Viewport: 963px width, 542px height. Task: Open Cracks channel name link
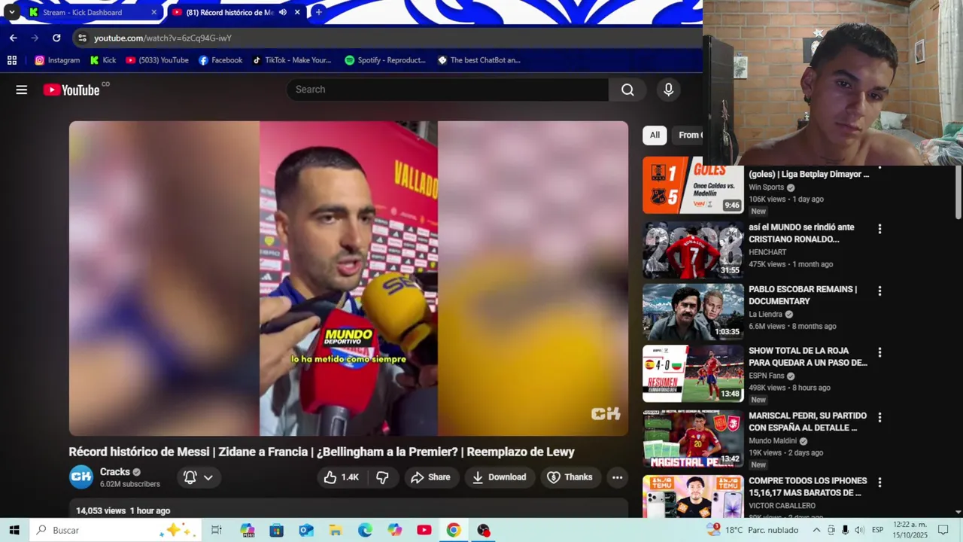(115, 472)
